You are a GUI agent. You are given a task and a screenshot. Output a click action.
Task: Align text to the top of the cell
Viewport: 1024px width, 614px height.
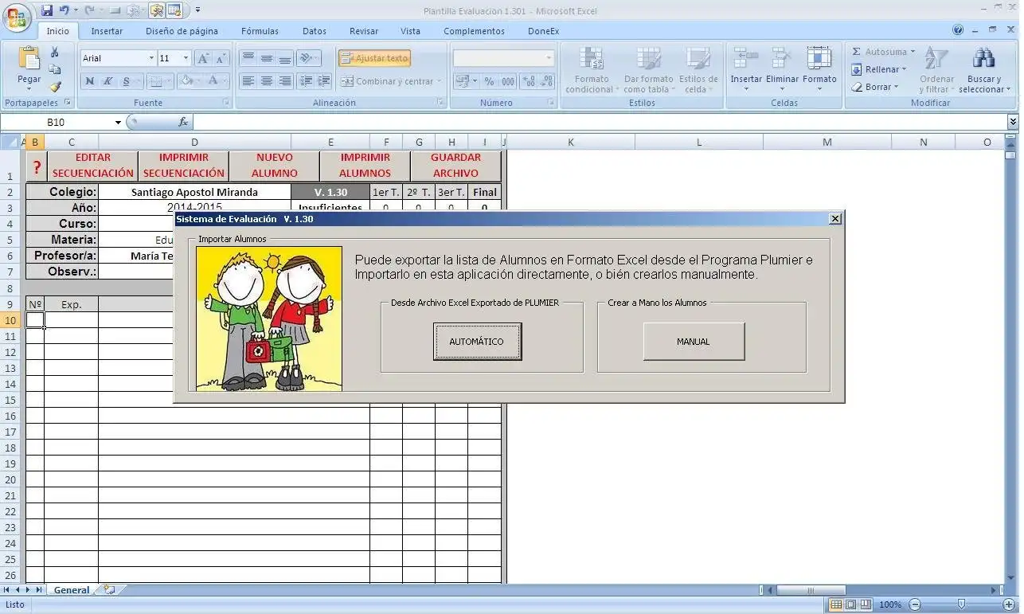(x=248, y=58)
